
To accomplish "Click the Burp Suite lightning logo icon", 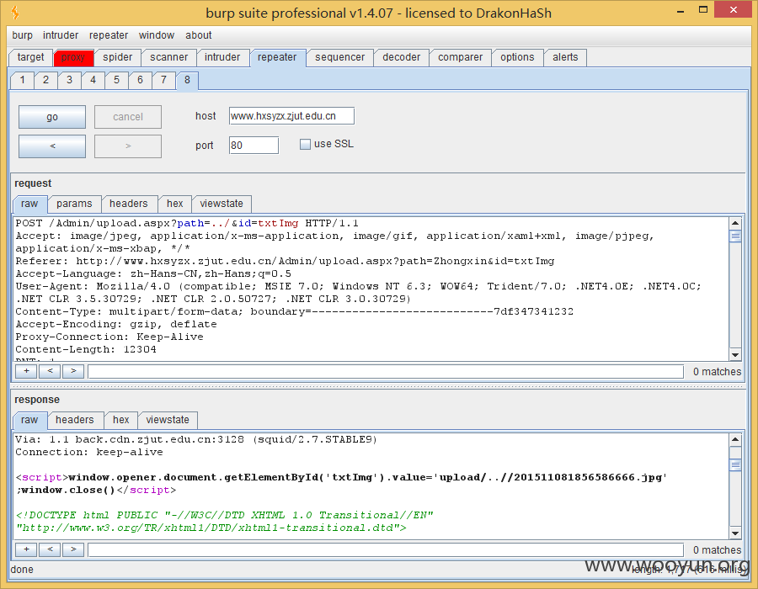I will coord(15,13).
